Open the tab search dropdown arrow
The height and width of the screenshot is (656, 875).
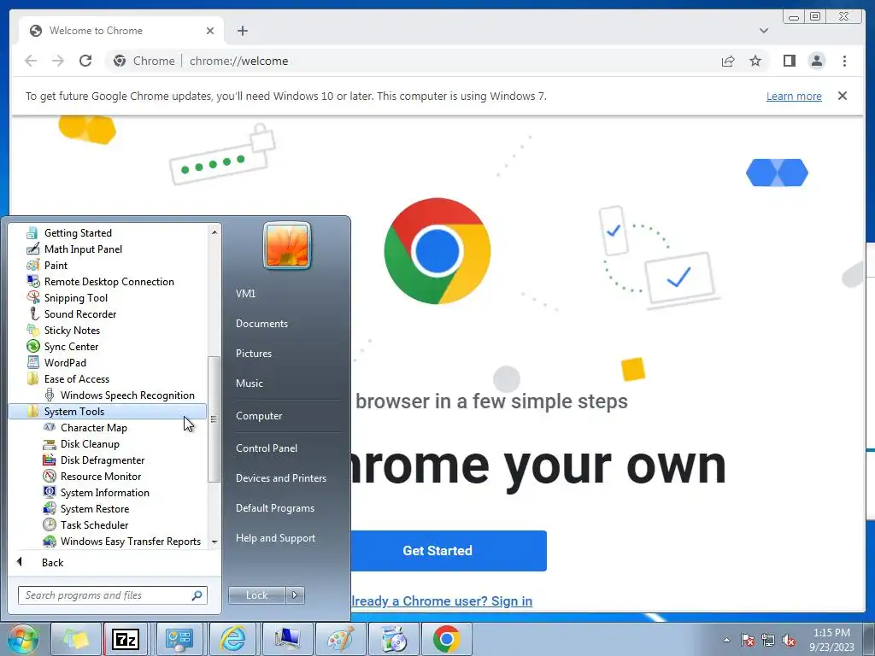[764, 31]
